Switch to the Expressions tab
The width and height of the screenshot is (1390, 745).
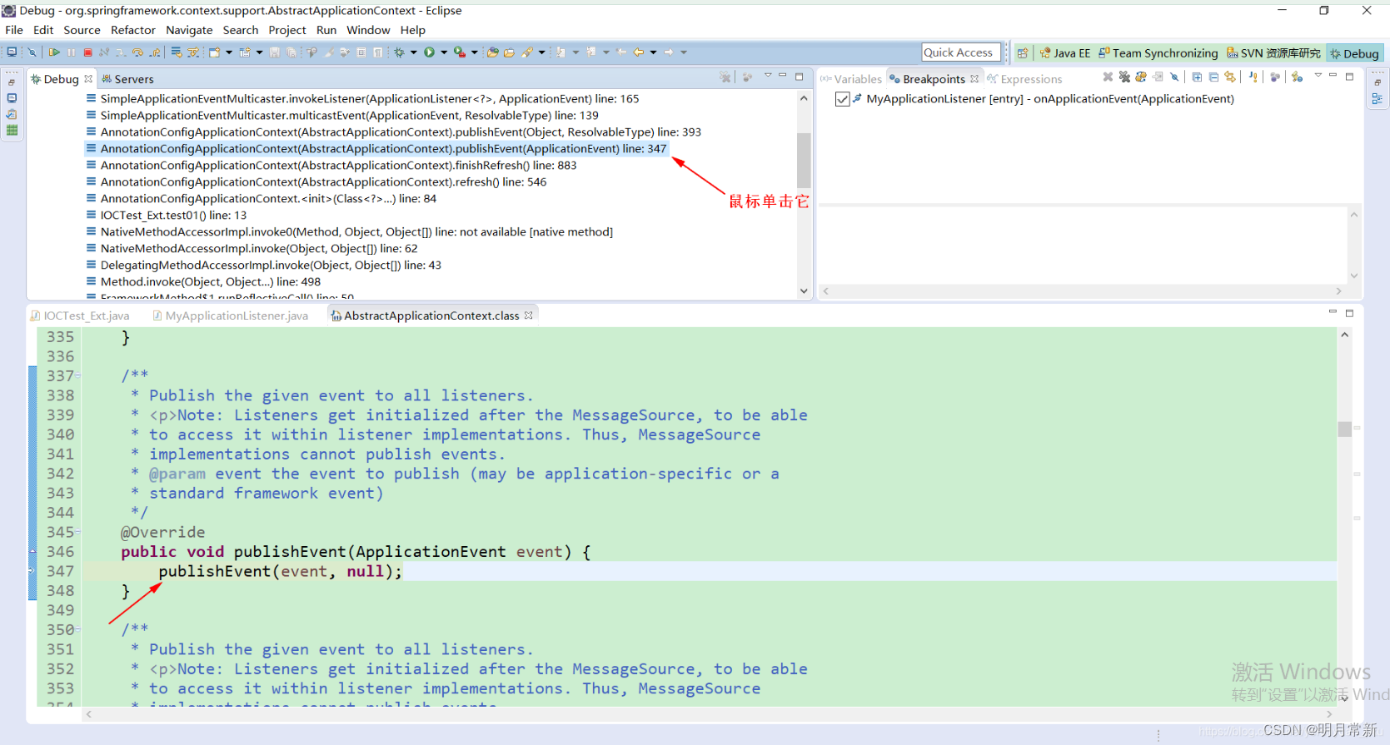click(1025, 79)
